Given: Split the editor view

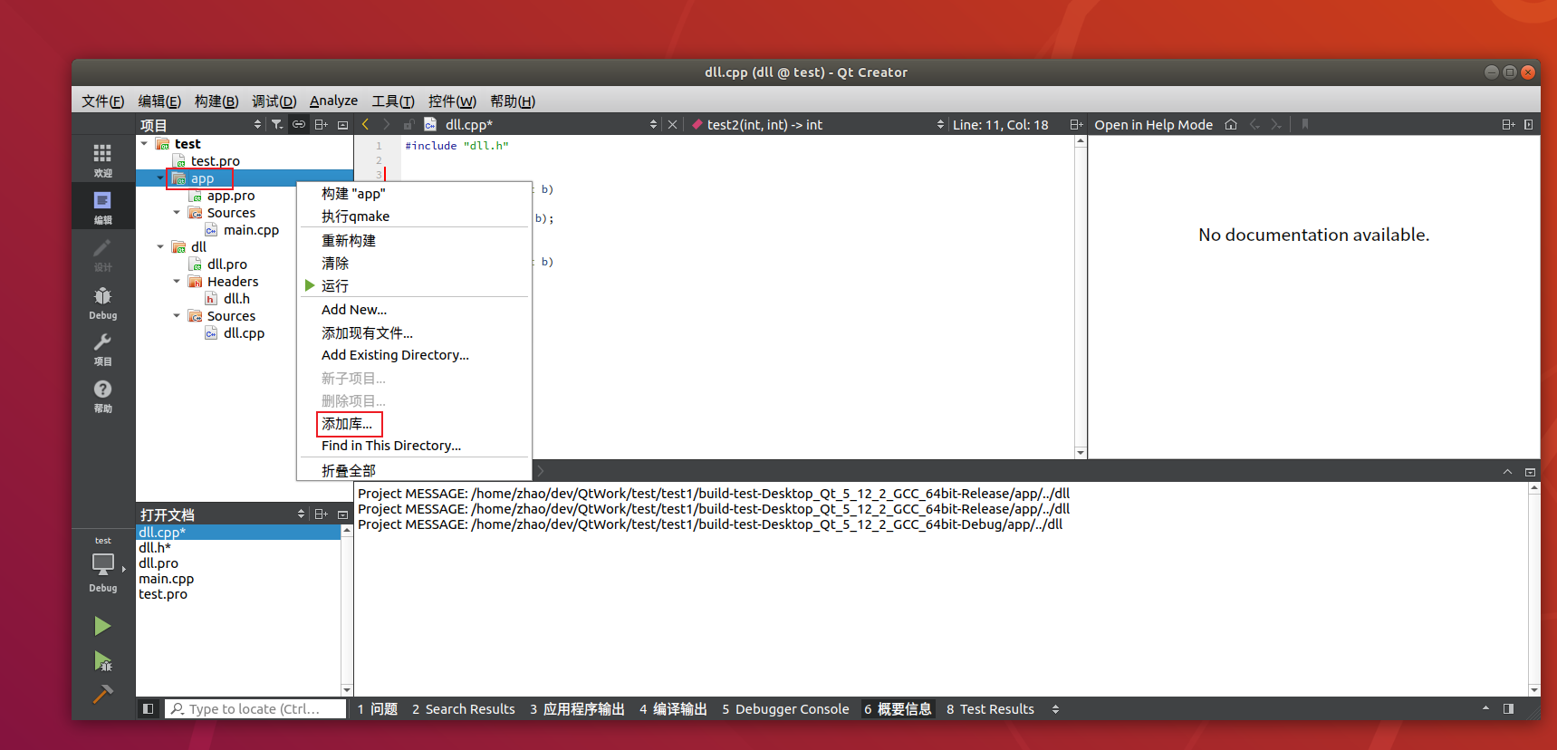Looking at the screenshot, I should coord(1076,125).
